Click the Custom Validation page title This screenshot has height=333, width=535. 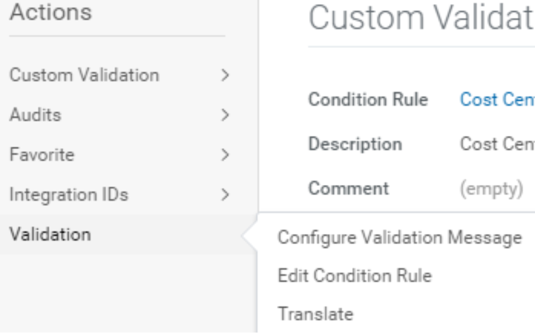tap(421, 18)
